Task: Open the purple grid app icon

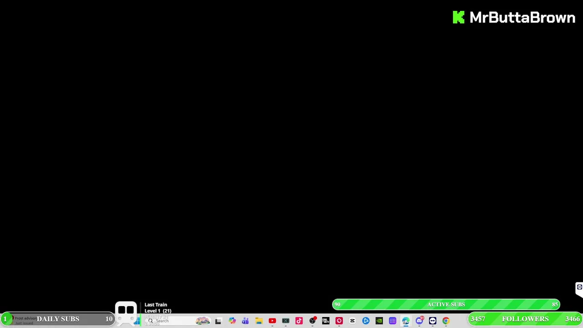Action: (393, 321)
